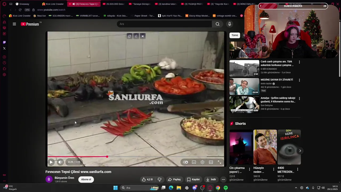
Task: Play the paused video
Action: 51,162
